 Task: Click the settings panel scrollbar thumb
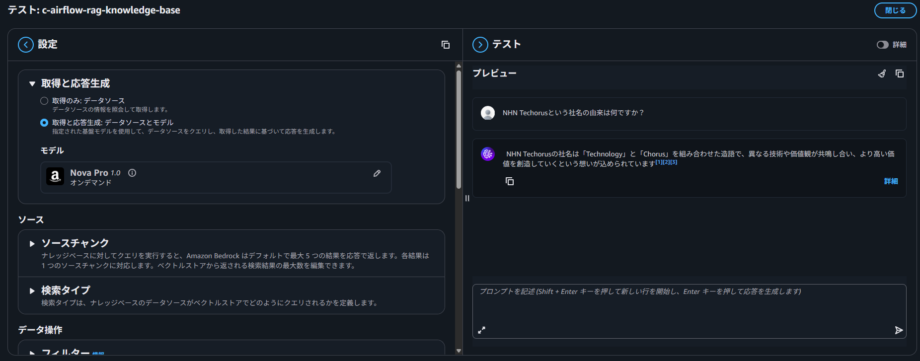coord(459,130)
